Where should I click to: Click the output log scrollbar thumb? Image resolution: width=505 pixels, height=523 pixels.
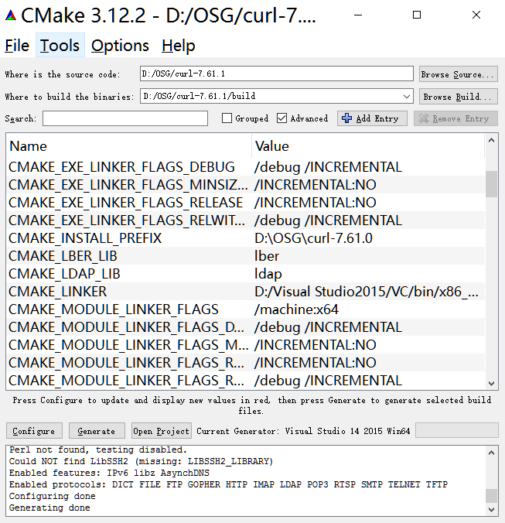coord(491,496)
